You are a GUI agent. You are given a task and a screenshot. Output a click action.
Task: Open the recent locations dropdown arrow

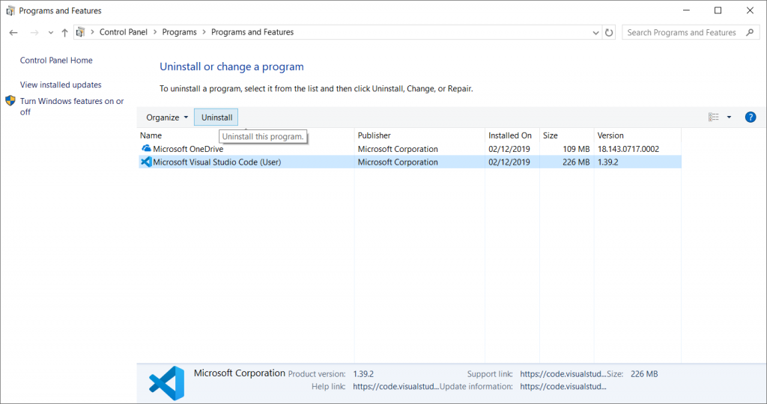click(x=50, y=33)
